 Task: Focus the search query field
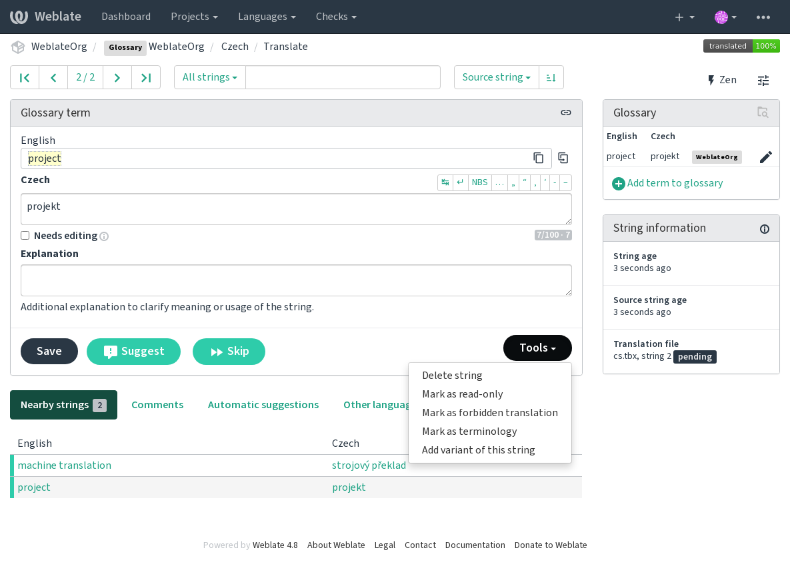pos(343,77)
